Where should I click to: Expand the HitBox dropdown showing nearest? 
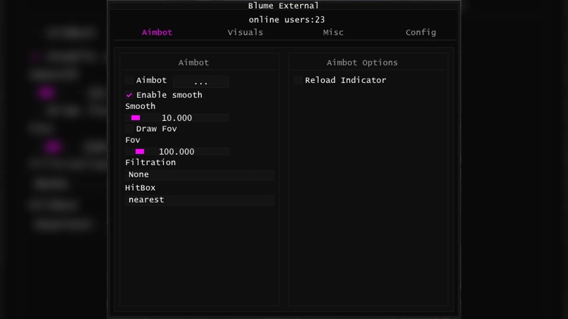point(199,200)
